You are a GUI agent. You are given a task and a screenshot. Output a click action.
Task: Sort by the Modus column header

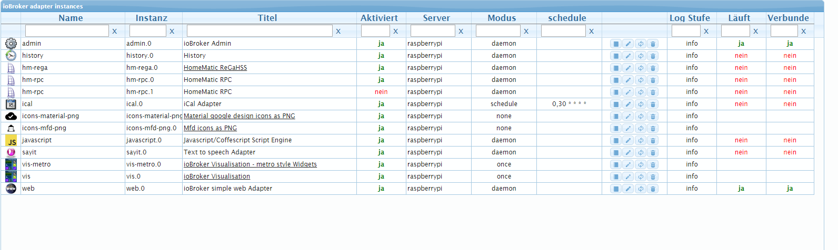point(502,18)
